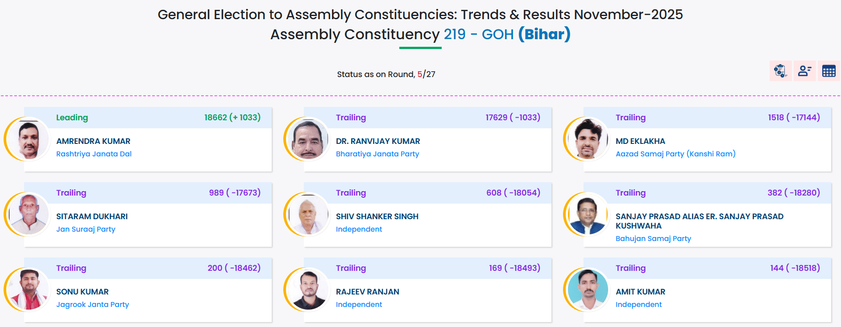
Task: Click Rajeev Ranjan's candidate photo
Action: (308, 290)
